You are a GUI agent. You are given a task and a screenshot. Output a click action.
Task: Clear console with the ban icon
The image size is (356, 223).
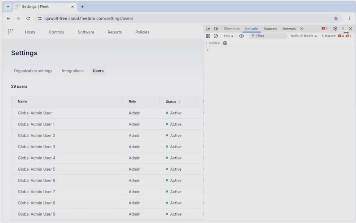(216, 36)
